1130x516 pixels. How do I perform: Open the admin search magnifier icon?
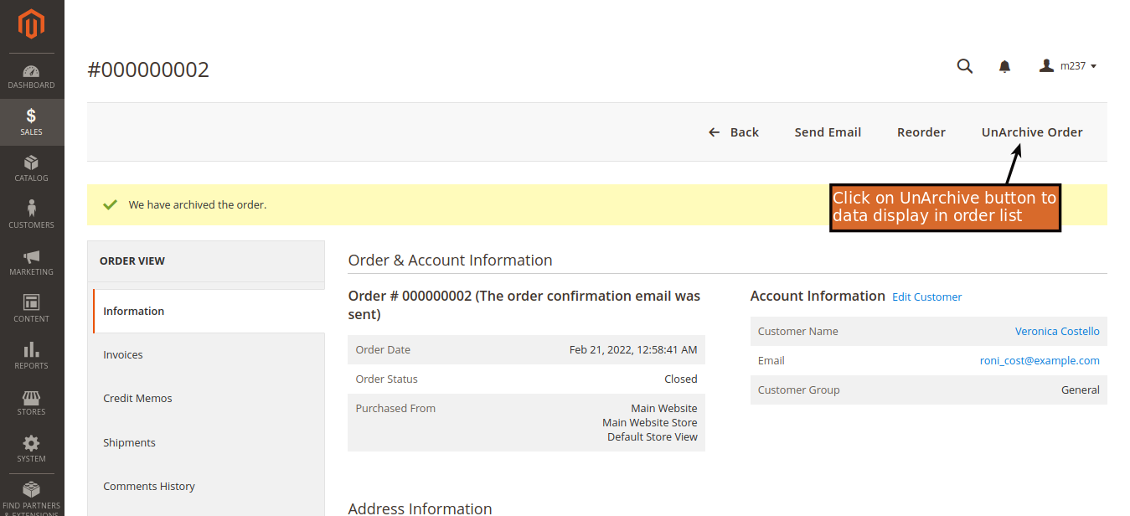(x=964, y=65)
